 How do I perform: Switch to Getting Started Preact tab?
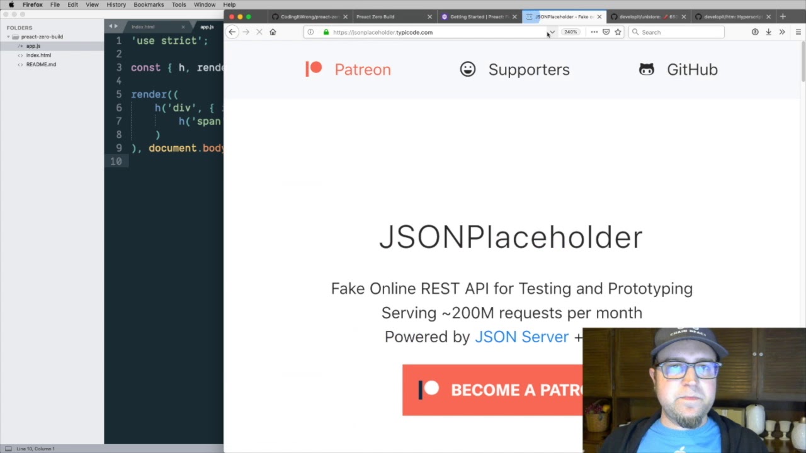[x=479, y=17]
